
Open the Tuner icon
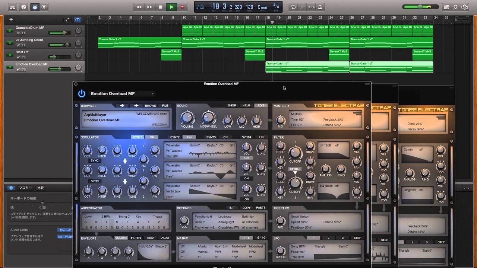coord(303,7)
